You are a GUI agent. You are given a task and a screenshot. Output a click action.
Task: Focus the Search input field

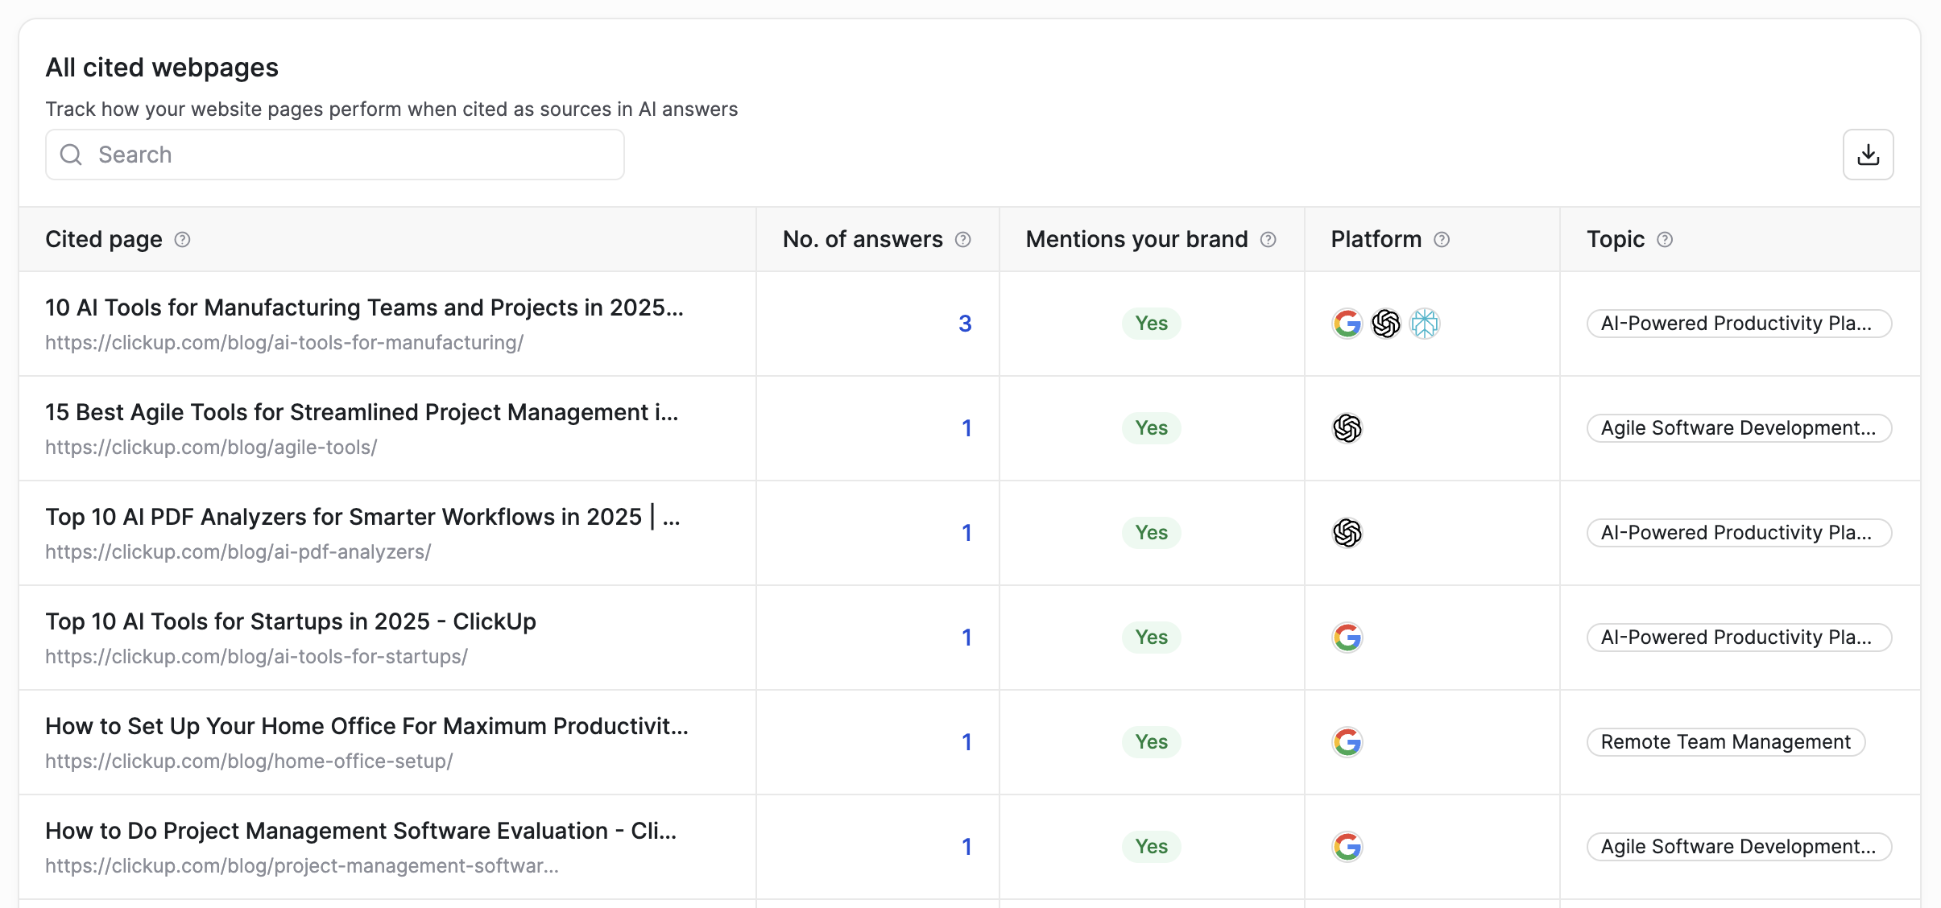coord(335,155)
